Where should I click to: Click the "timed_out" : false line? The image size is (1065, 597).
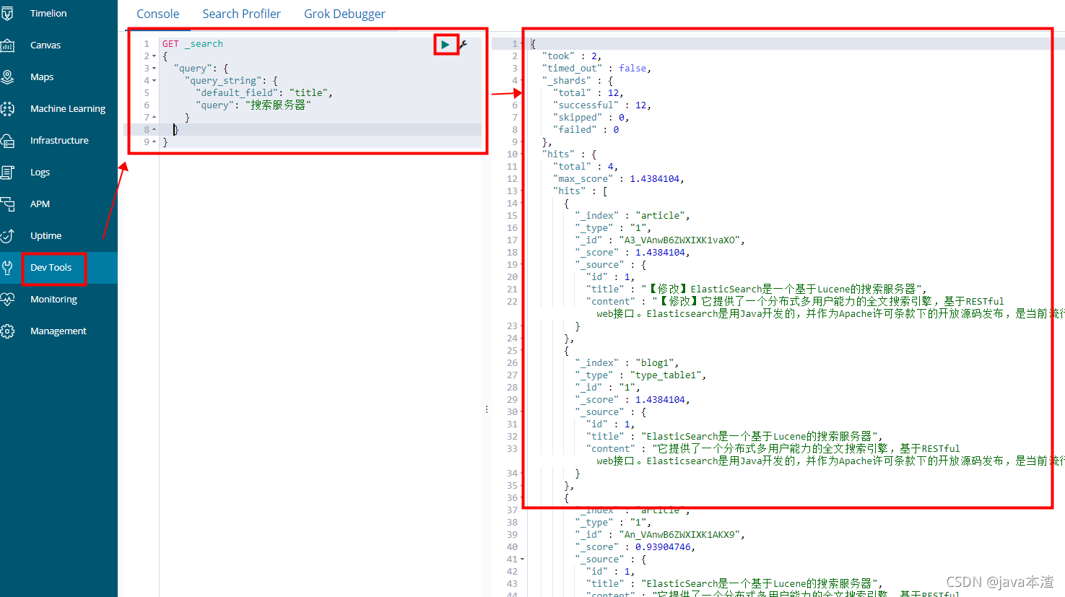596,69
